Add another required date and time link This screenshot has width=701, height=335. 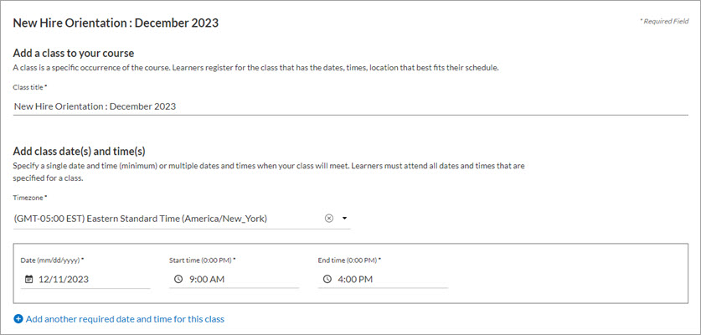pos(125,319)
